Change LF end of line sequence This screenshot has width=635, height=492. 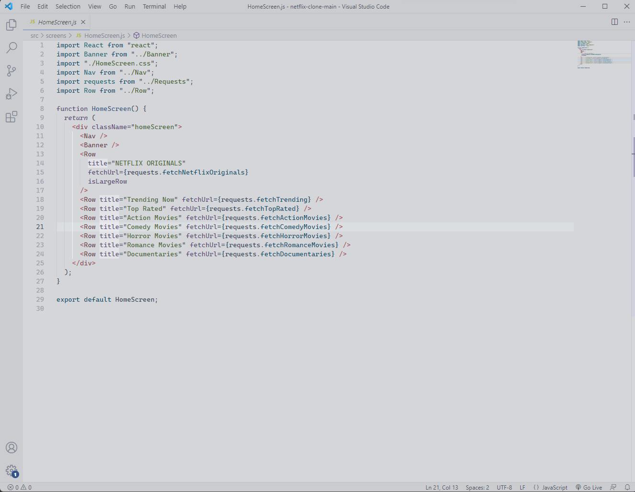522,487
